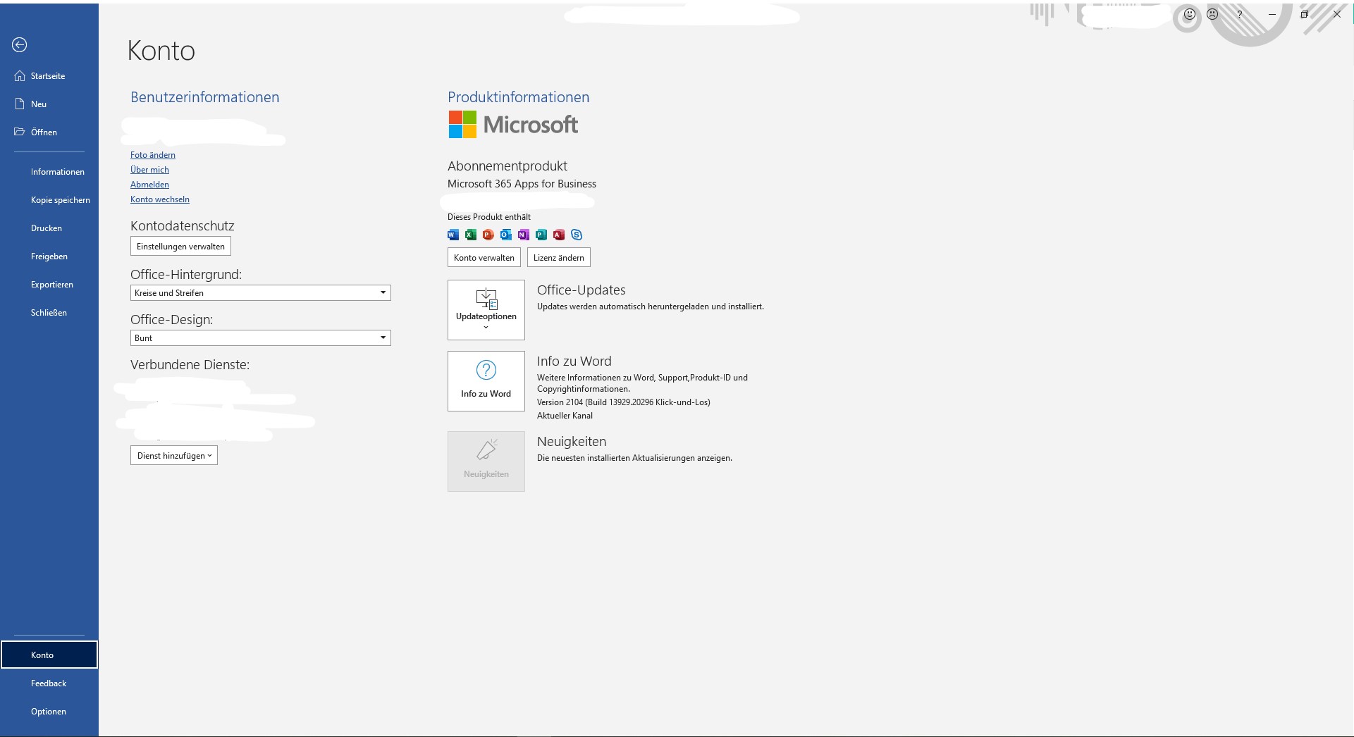Open help via the question mark icon

point(1239,14)
